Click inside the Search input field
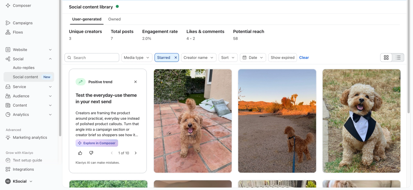The height and width of the screenshot is (190, 413). pyautogui.click(x=92, y=58)
